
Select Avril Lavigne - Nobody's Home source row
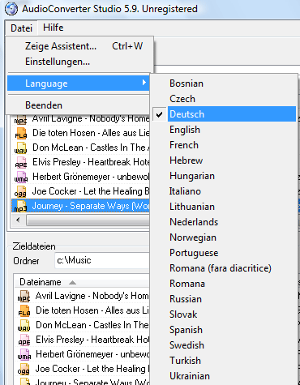(x=80, y=119)
